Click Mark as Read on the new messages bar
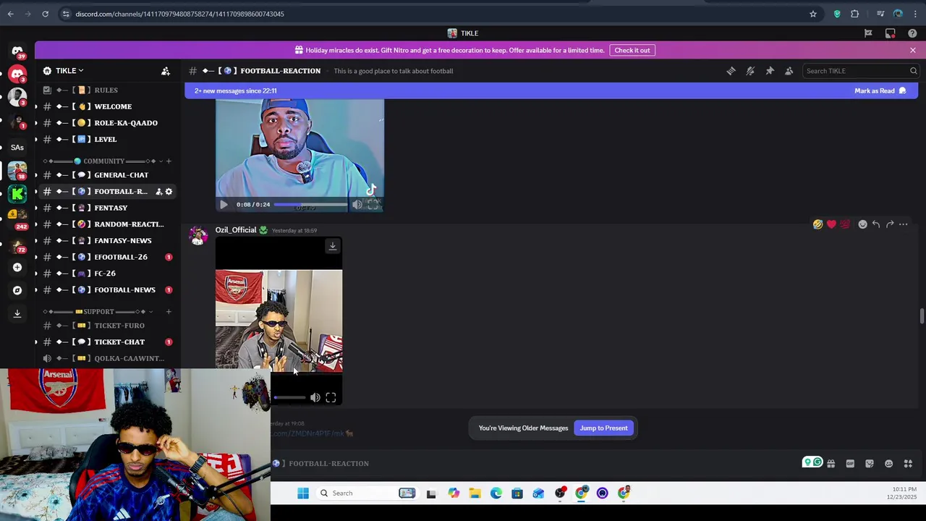Viewport: 926px width, 521px height. (880, 91)
